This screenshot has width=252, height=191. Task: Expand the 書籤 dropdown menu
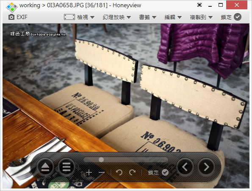pyautogui.click(x=147, y=17)
